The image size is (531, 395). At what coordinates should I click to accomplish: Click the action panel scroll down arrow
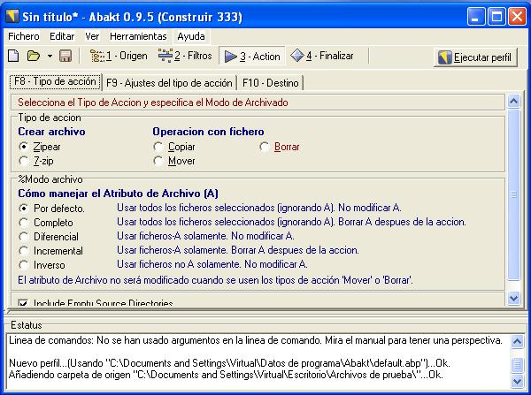[513, 298]
